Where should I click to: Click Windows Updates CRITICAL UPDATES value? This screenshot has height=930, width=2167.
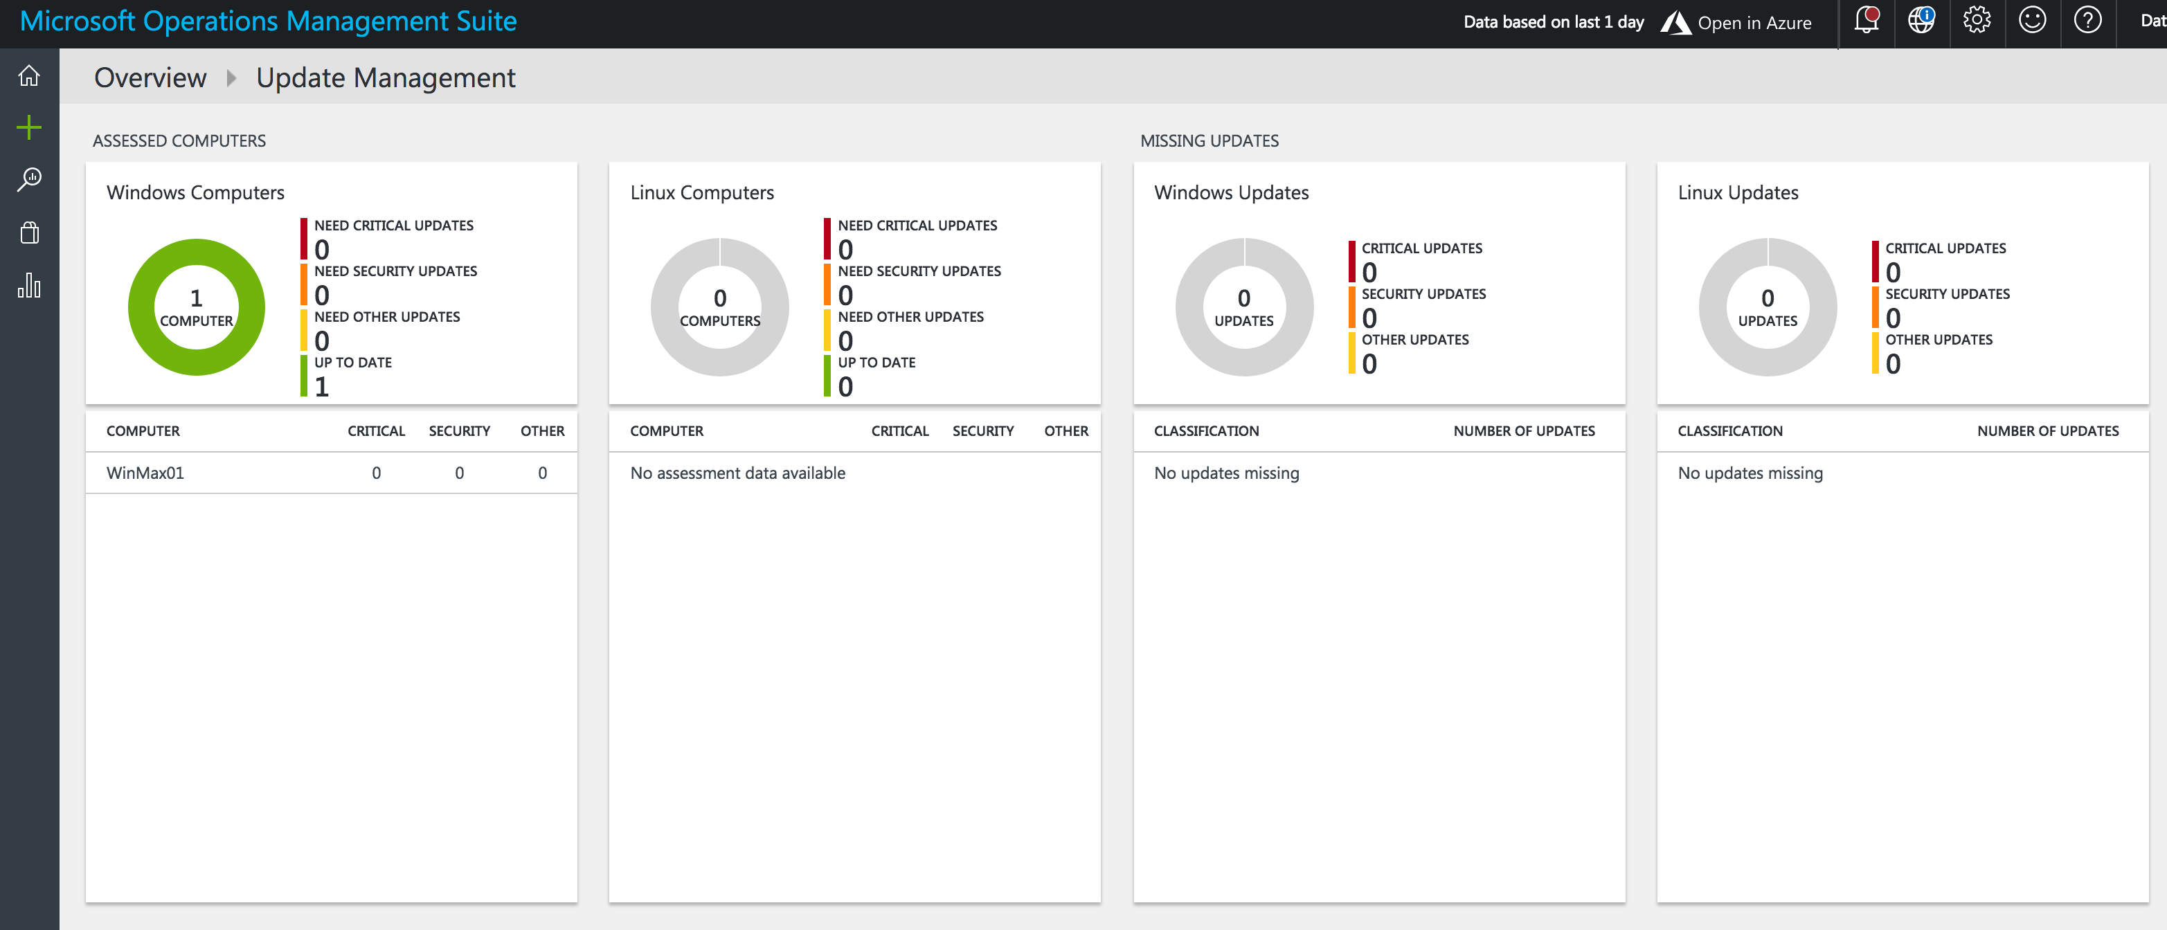click(1369, 273)
